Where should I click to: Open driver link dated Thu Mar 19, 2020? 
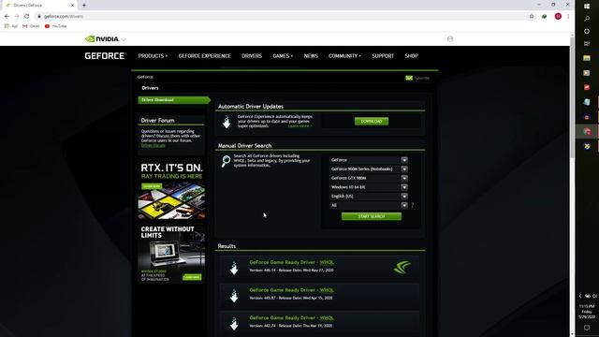pos(291,318)
